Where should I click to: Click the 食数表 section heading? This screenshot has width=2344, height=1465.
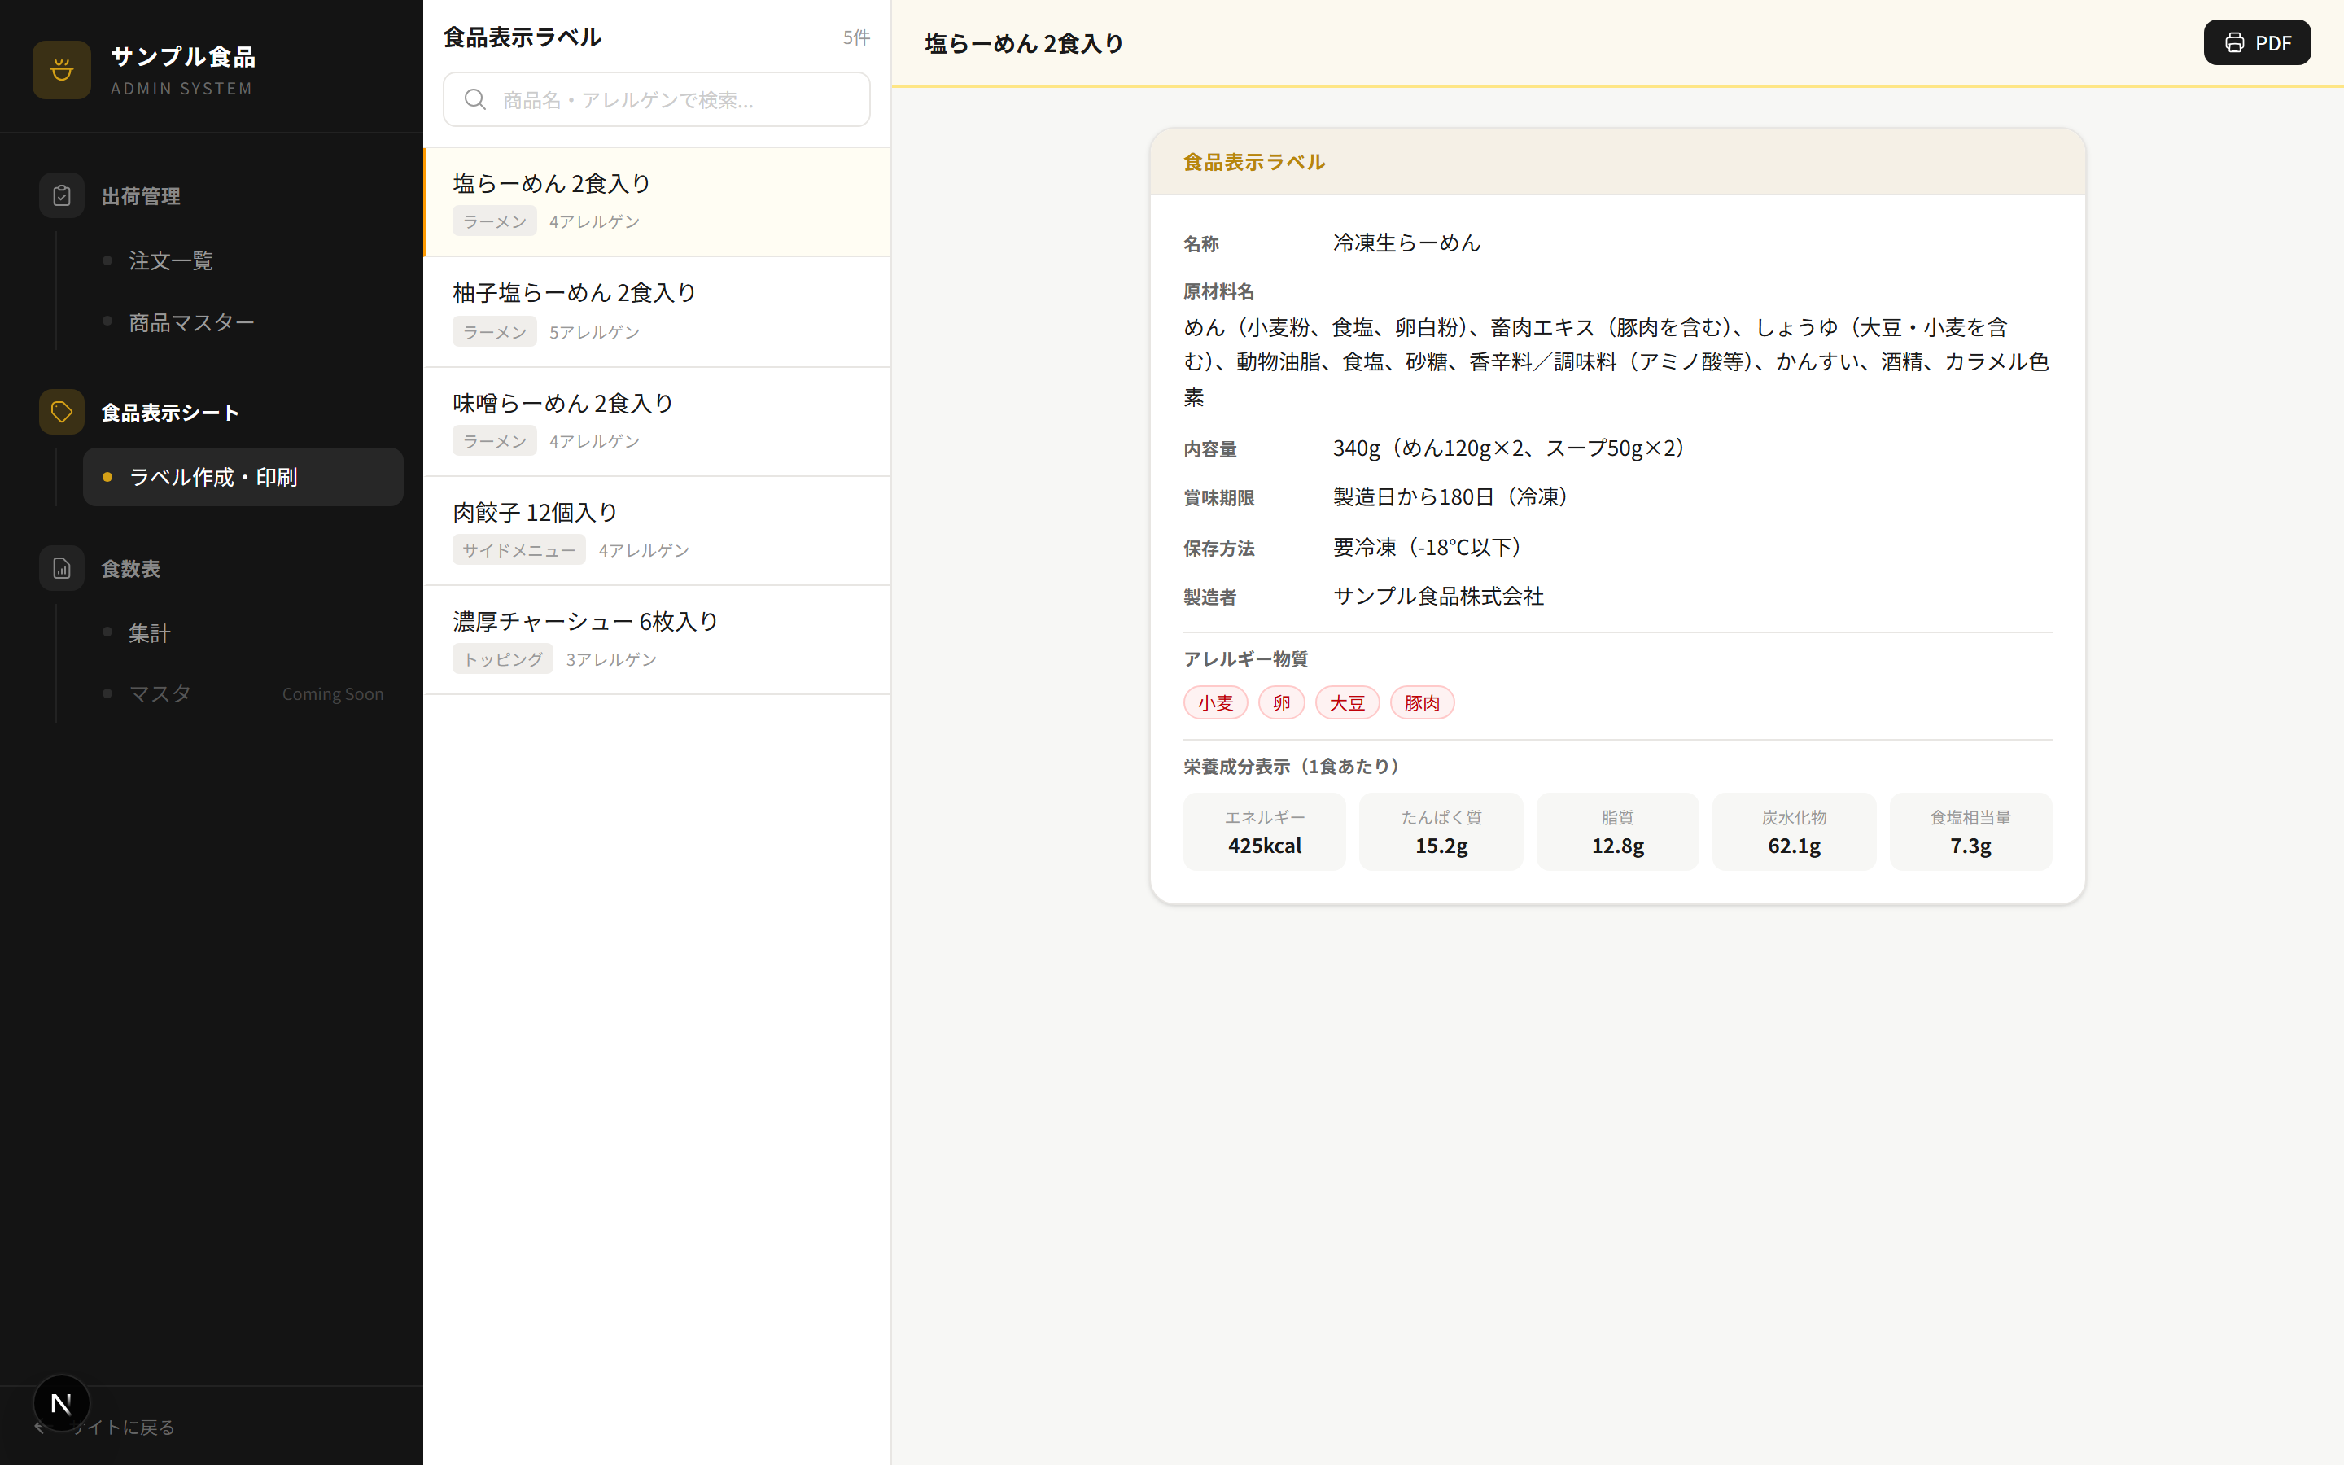click(131, 569)
